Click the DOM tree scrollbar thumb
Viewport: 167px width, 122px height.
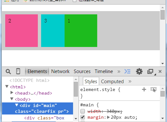(76, 89)
